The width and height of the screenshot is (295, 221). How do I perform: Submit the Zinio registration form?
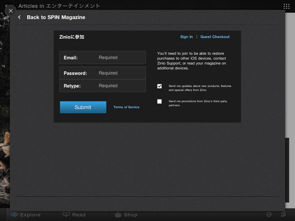tap(83, 107)
